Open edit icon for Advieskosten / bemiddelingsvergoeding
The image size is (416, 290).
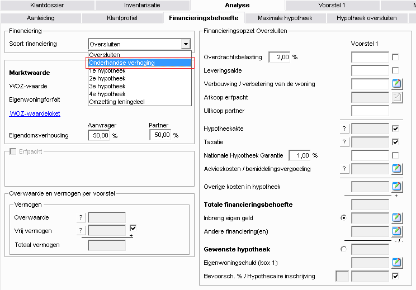coord(397,169)
